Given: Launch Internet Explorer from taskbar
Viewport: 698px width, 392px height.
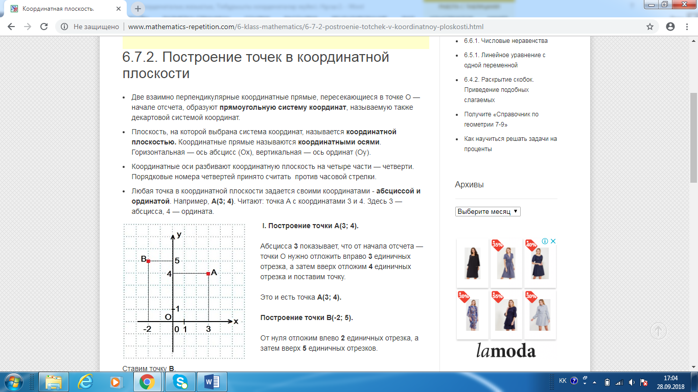Looking at the screenshot, I should (85, 382).
